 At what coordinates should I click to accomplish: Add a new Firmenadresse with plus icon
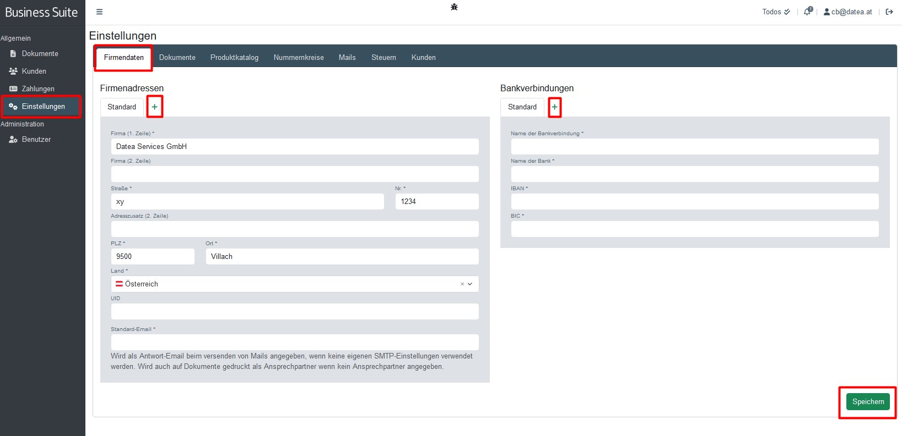154,107
